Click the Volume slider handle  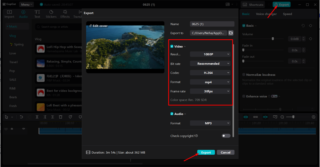[x=273, y=39]
